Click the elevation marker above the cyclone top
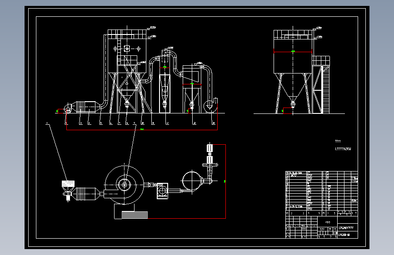This screenshot has width=394, height=255. tap(170, 48)
